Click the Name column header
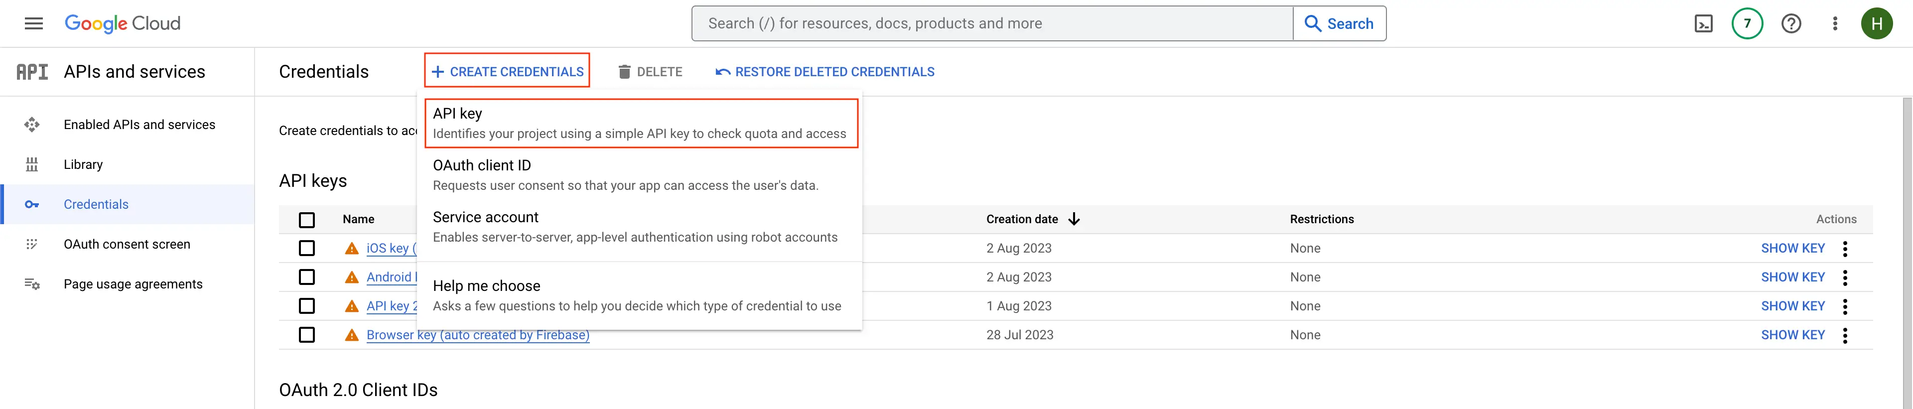The image size is (1913, 409). [359, 220]
